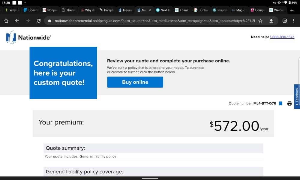Open downloads with the download icon
300x180 pixels.
click(271, 21)
